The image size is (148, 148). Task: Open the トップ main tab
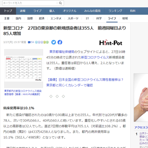tap(8, 11)
